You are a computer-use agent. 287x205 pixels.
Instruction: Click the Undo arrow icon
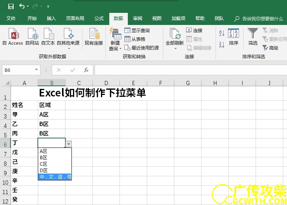[22, 6]
